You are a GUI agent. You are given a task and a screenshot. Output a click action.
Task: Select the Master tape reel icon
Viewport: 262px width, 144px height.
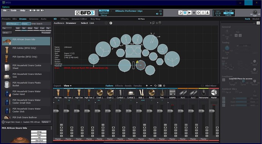(214, 92)
